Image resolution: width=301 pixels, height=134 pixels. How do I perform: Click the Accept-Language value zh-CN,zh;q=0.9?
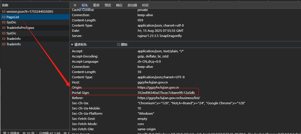149,62
